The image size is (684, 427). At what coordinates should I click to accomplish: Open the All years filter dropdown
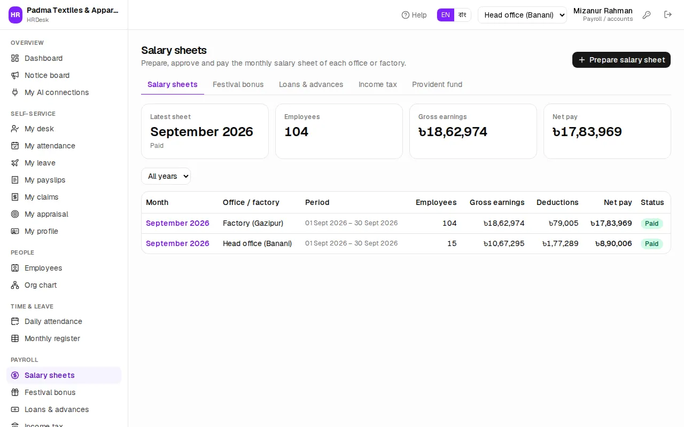(x=166, y=176)
